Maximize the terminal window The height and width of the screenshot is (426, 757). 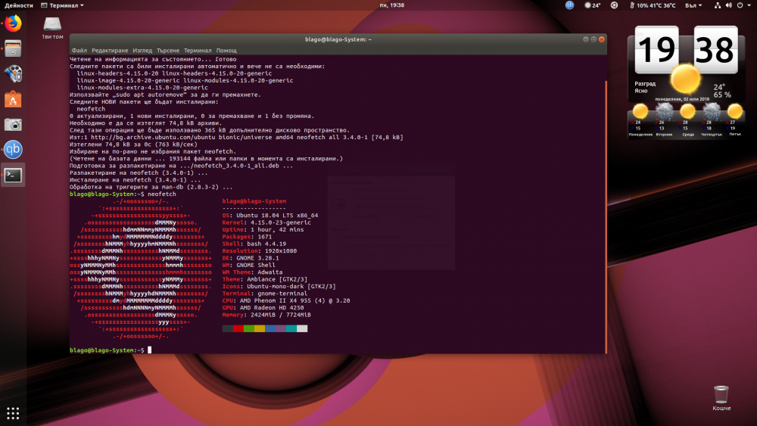point(593,39)
